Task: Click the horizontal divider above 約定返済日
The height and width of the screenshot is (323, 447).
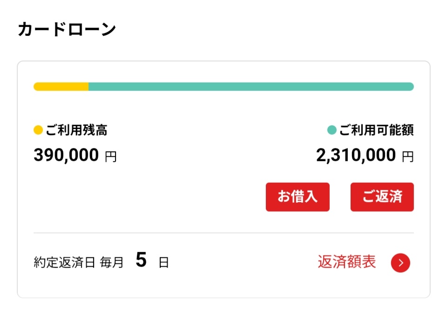Action: (223, 233)
